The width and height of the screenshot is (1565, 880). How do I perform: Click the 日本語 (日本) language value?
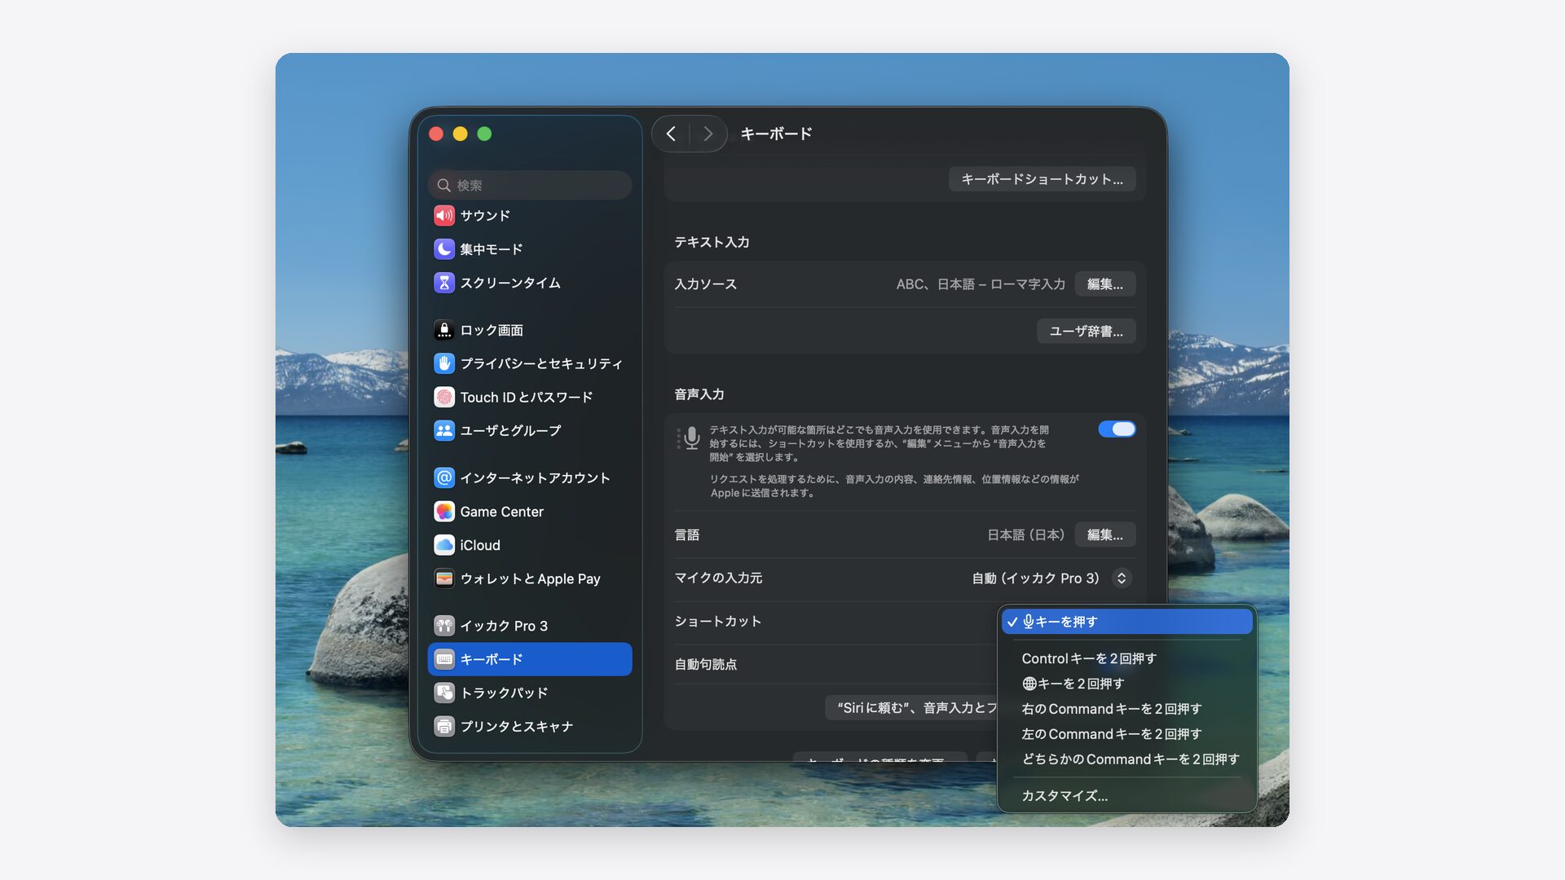pos(1025,535)
